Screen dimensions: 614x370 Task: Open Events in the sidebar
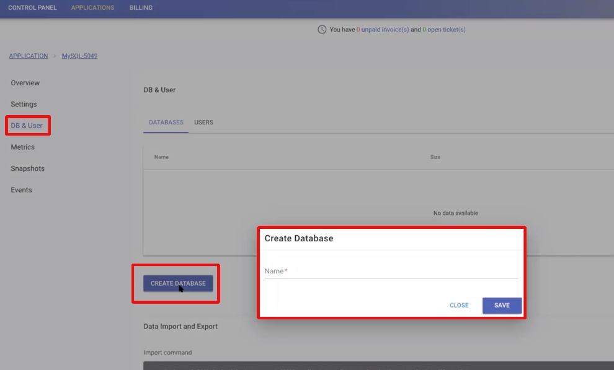tap(21, 190)
